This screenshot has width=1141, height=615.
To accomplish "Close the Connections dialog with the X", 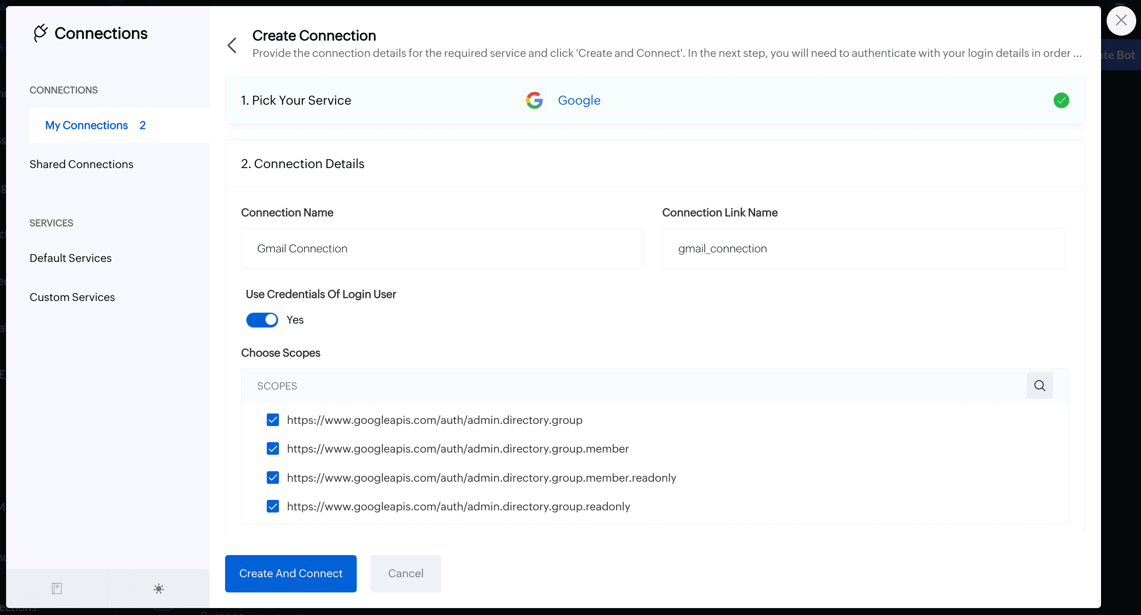I will pyautogui.click(x=1121, y=20).
